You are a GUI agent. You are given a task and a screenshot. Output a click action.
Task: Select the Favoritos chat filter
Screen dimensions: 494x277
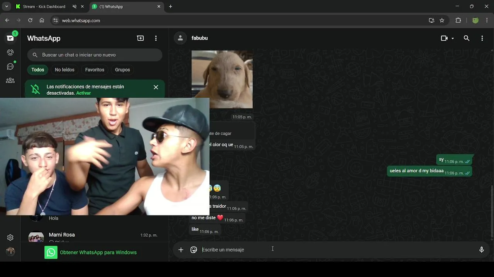95,70
